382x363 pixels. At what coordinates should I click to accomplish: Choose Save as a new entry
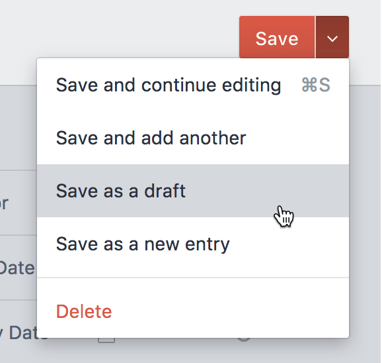pos(193,244)
